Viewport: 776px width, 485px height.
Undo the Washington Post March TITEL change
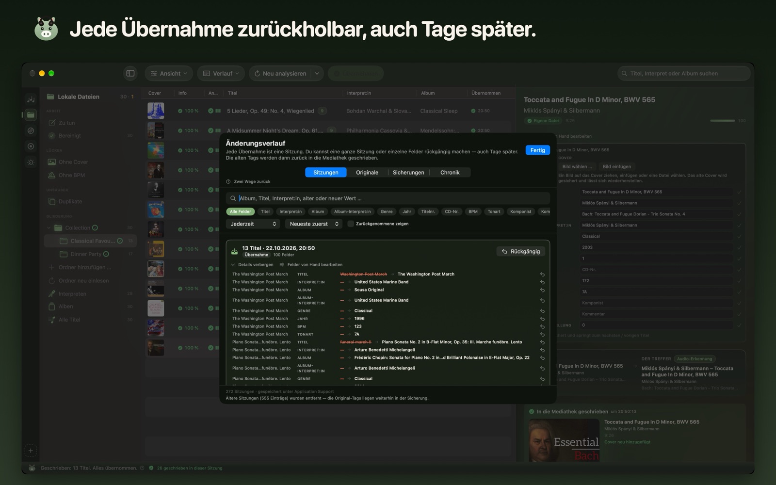542,275
